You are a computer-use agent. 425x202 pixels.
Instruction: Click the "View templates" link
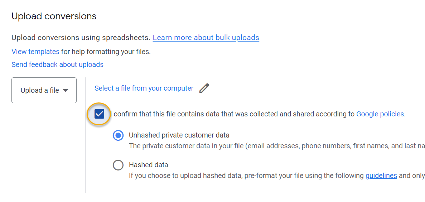(35, 52)
